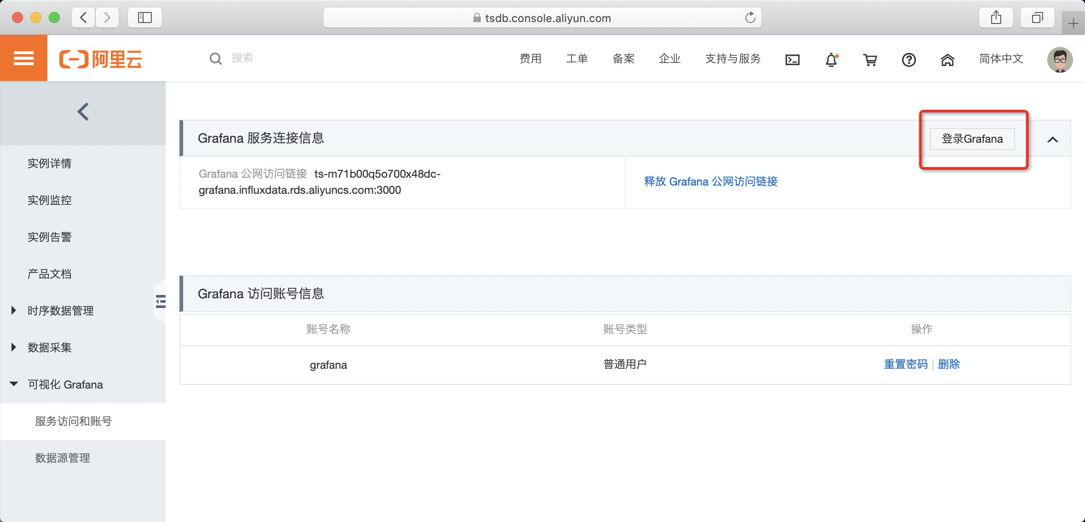Open the orange hamburger main menu

click(23, 58)
